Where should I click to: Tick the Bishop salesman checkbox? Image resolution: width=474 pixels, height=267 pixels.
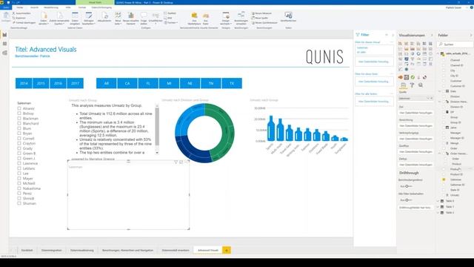point(19,113)
